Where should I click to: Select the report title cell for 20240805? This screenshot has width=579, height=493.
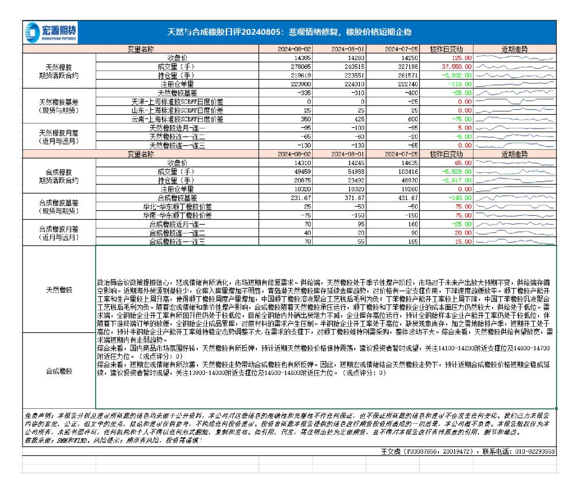289,33
